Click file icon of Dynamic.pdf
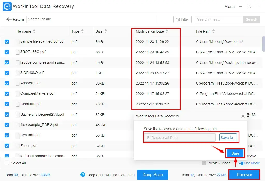The height and width of the screenshot is (181, 265). tap(18, 135)
